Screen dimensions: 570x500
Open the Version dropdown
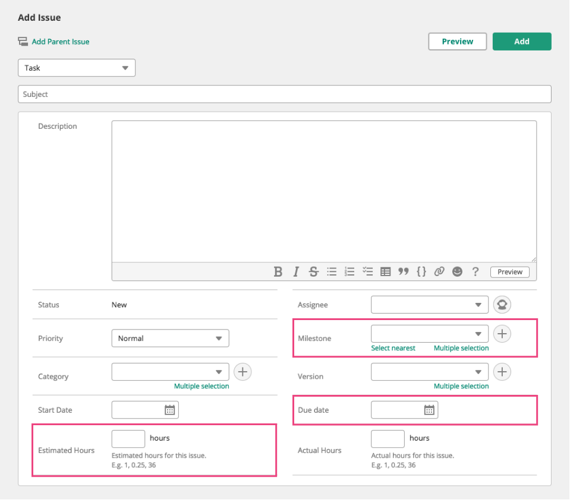coord(430,372)
